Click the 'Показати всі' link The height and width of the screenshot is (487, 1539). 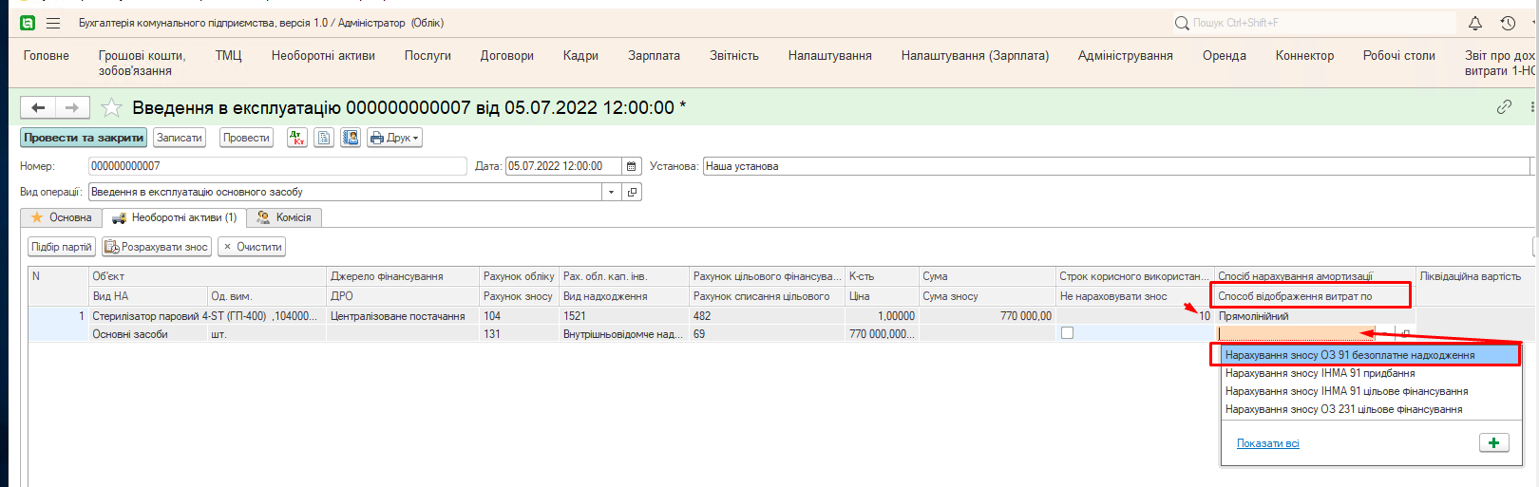pos(1267,443)
